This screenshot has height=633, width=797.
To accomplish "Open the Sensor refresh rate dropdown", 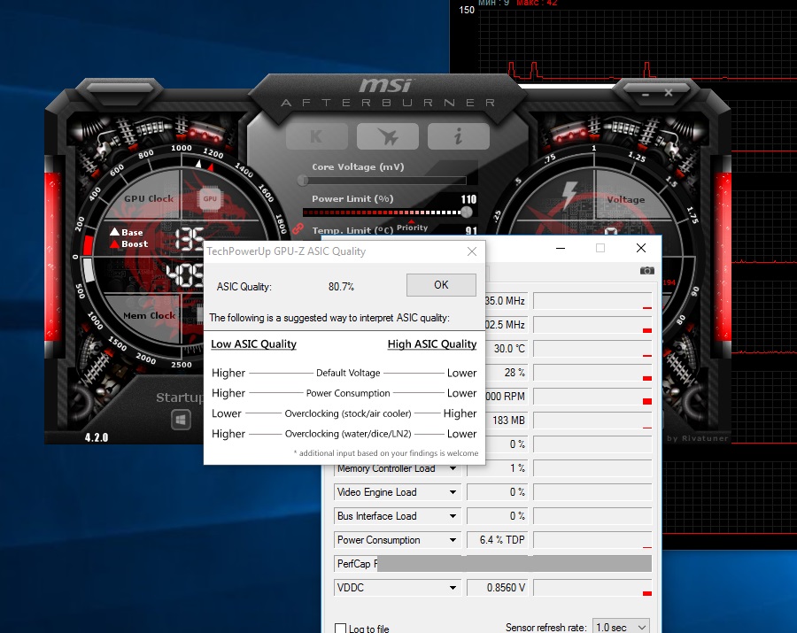I will 621,627.
